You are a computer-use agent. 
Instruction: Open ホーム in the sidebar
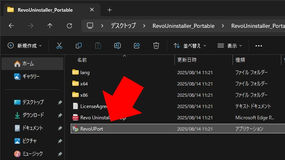[x=32, y=64]
